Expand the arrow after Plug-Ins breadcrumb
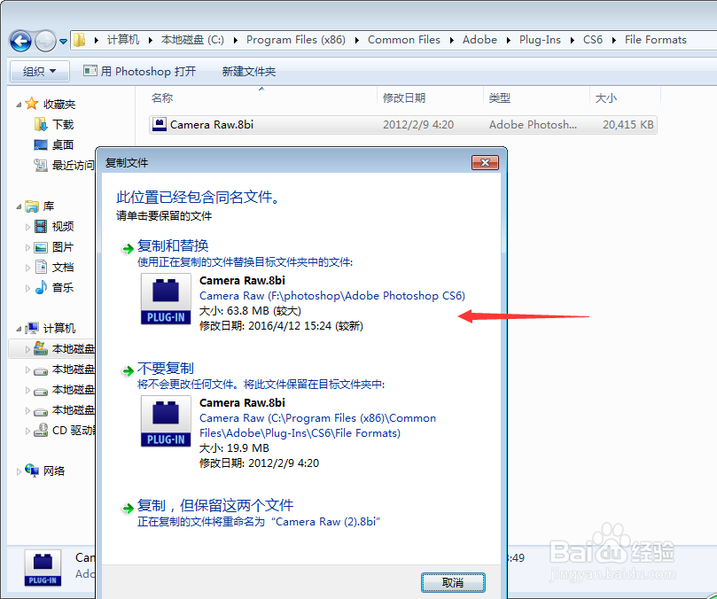The height and width of the screenshot is (599, 717). tap(572, 40)
